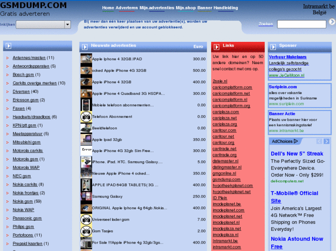The image size is (336, 251).
Task: Focus the search input field
Action: (302, 24)
